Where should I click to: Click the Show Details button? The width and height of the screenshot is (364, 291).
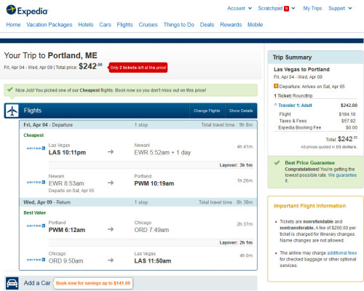point(241,111)
